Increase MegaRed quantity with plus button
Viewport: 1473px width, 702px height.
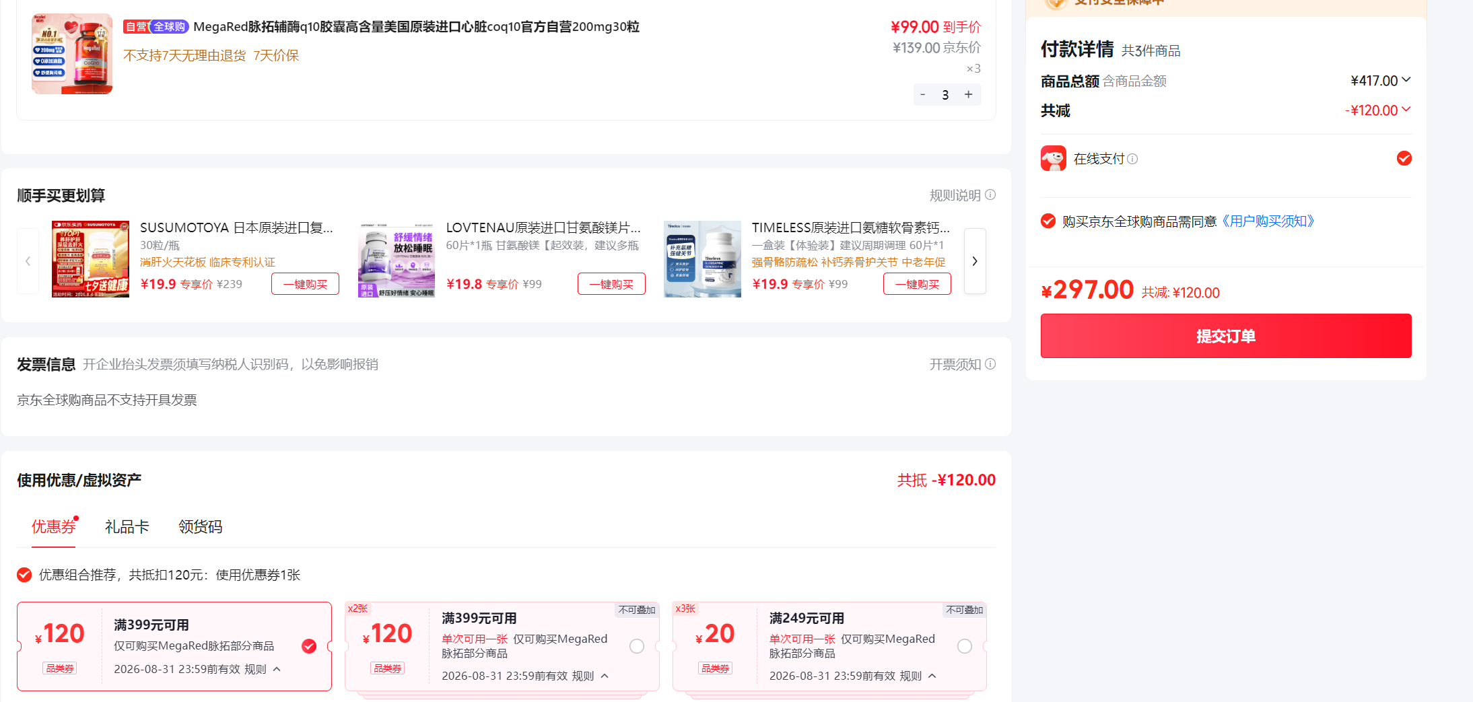[969, 95]
